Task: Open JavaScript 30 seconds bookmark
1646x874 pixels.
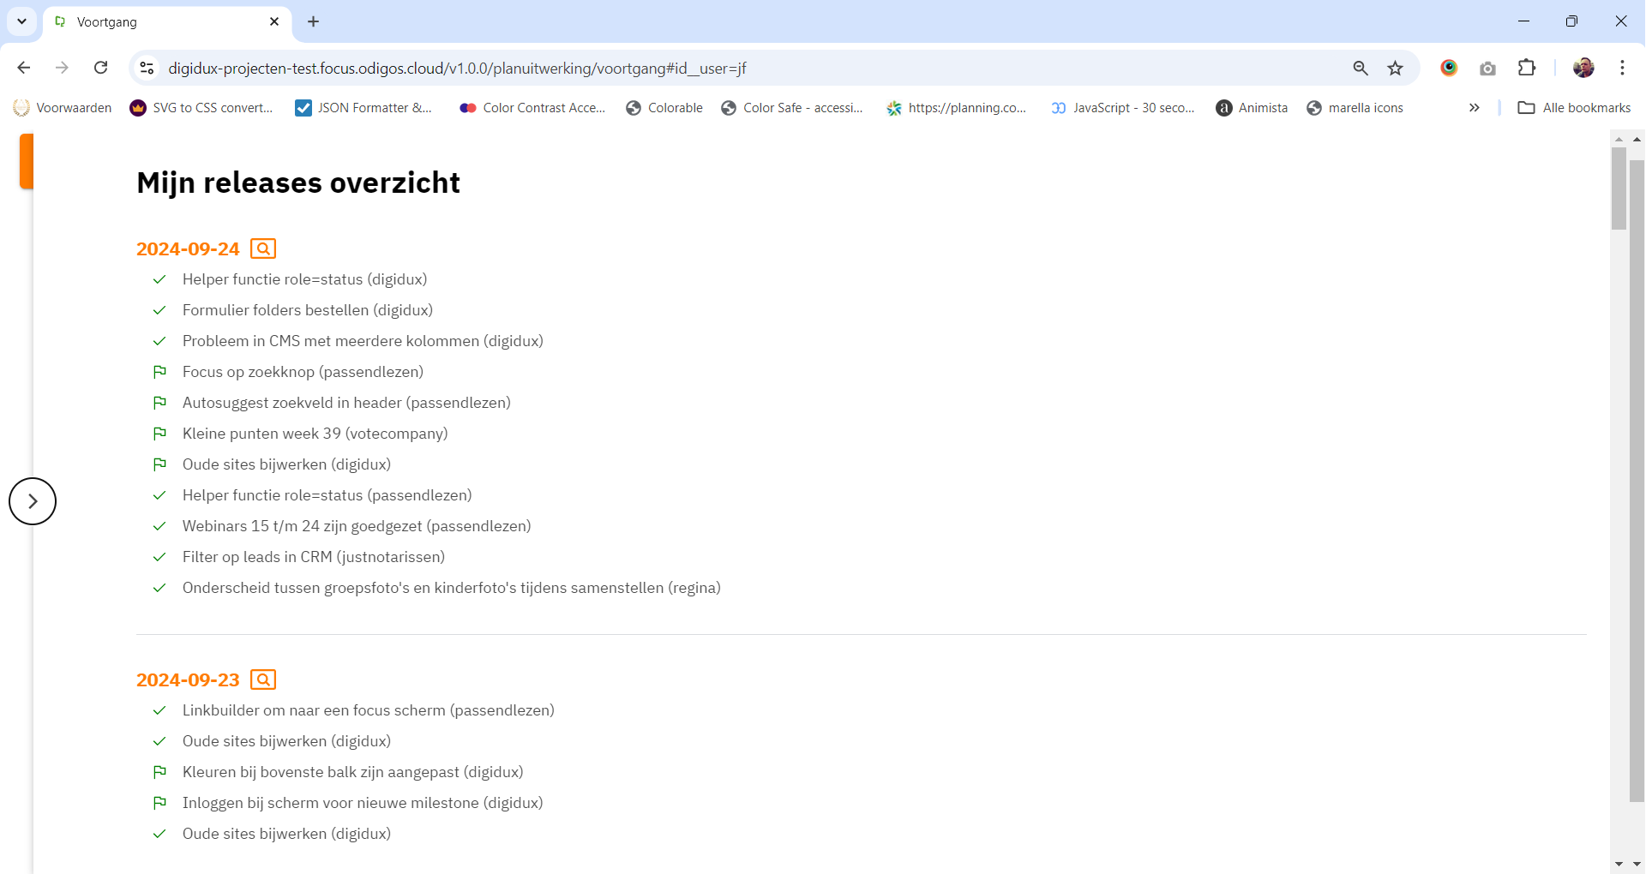Action: pyautogui.click(x=1123, y=108)
